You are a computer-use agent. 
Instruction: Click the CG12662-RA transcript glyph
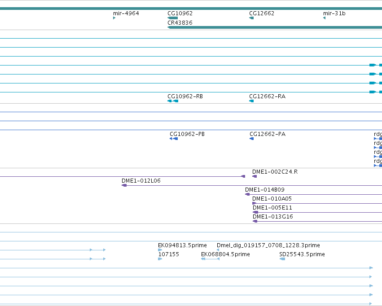pyautogui.click(x=251, y=101)
